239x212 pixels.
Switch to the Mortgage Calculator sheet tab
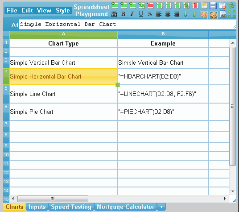125,207
